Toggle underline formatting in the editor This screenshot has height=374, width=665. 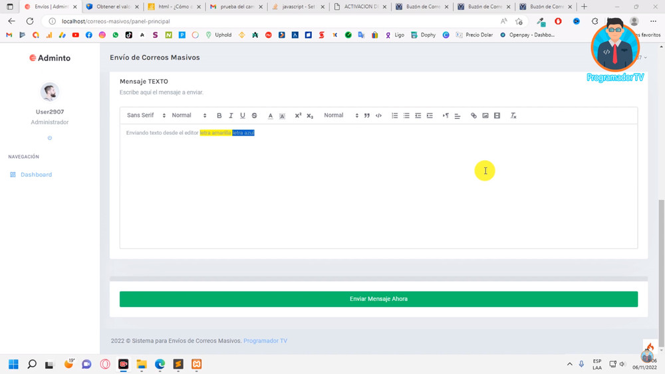click(243, 116)
